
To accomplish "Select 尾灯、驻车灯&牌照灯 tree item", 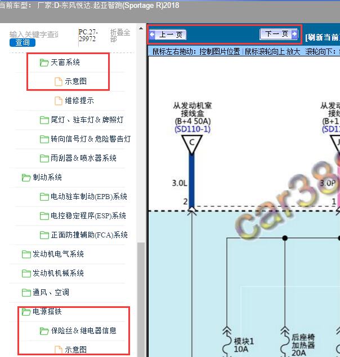I will (87, 120).
